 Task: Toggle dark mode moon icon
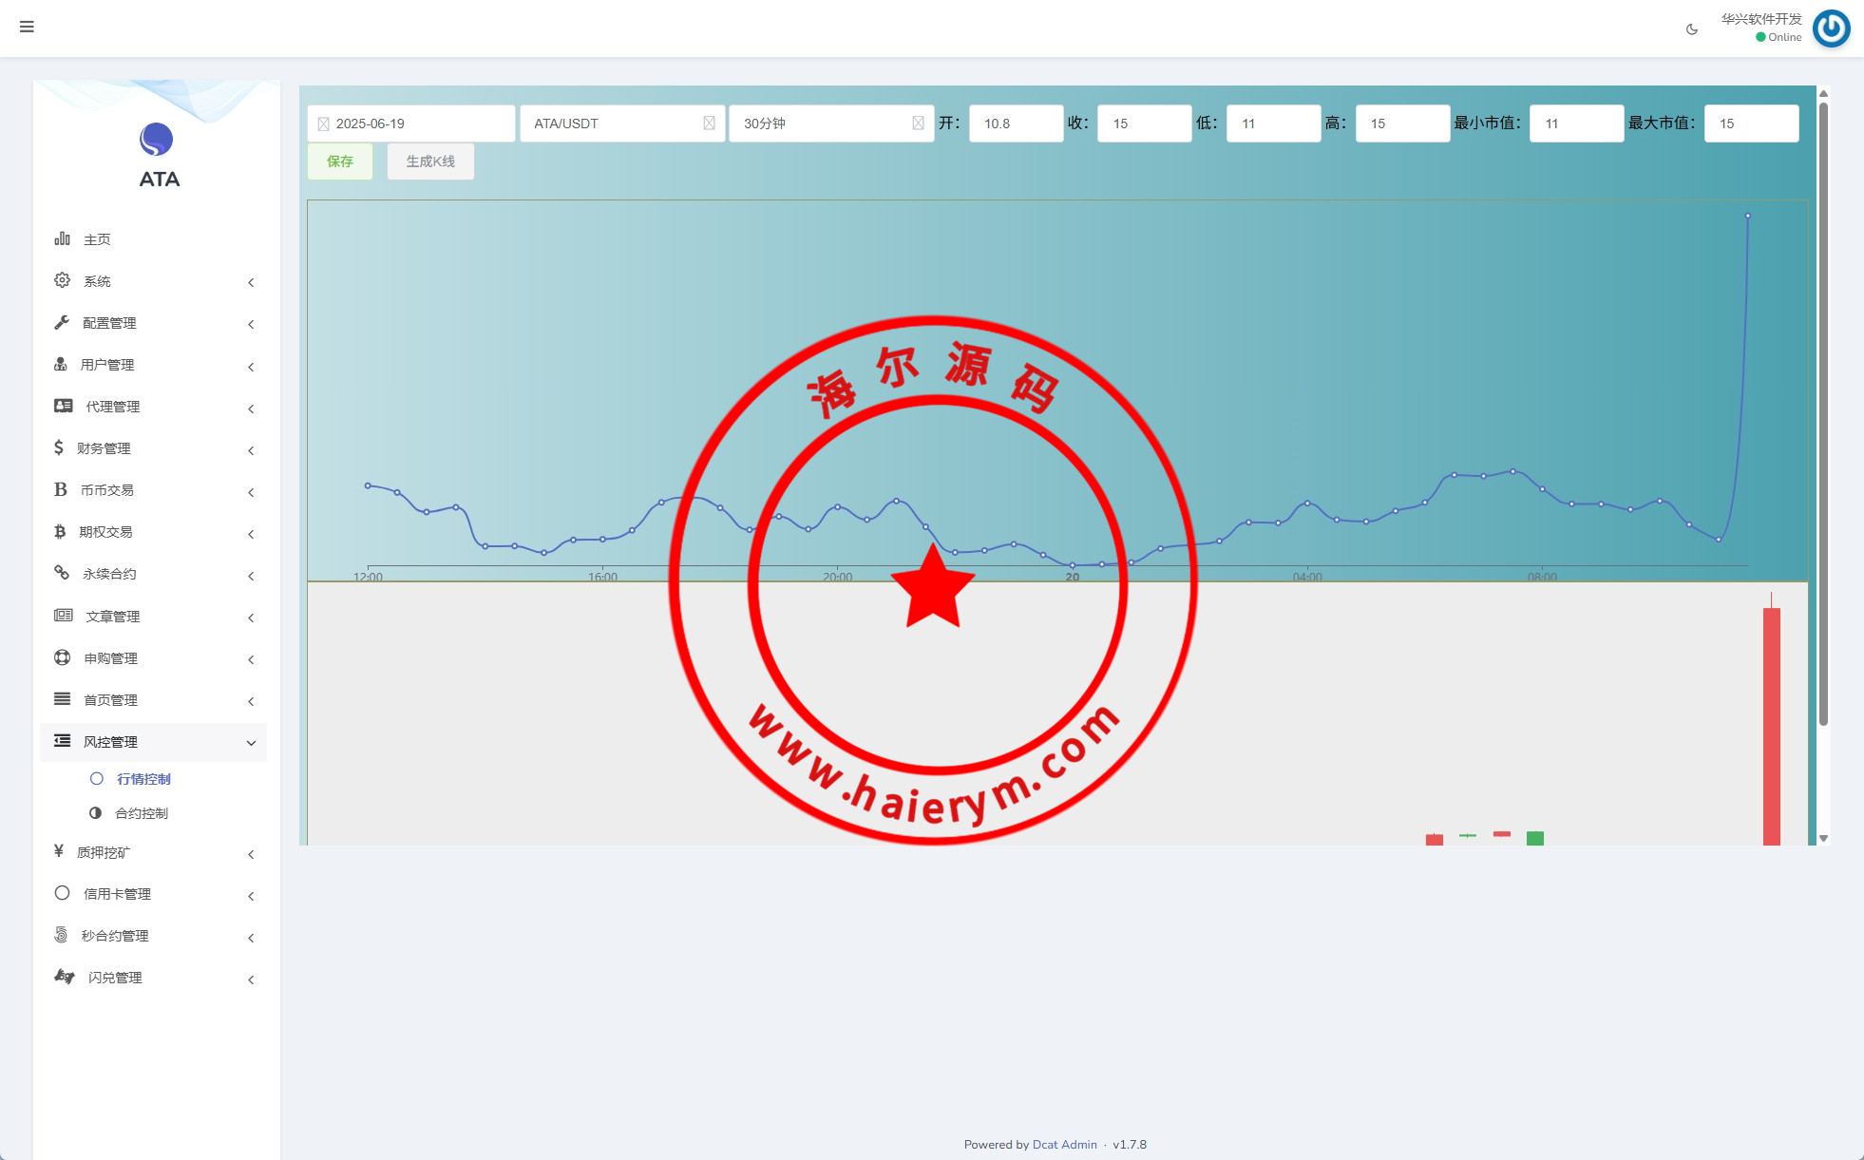coord(1692,29)
